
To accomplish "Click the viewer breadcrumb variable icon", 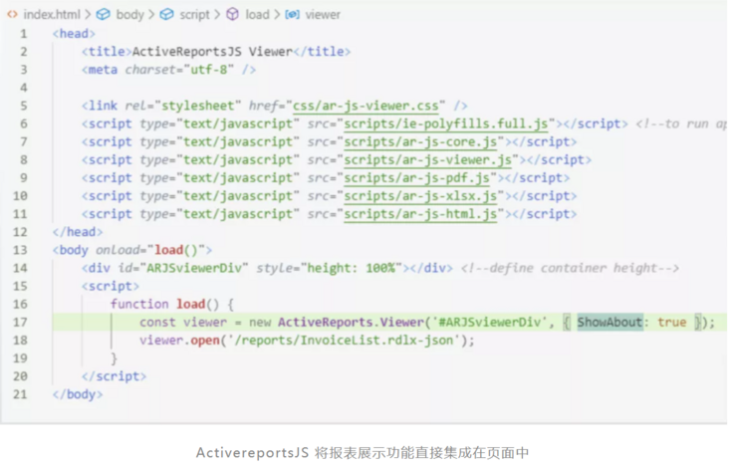I will point(292,14).
